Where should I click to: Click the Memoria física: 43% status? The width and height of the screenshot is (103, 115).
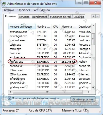pyautogui.click(x=75, y=110)
